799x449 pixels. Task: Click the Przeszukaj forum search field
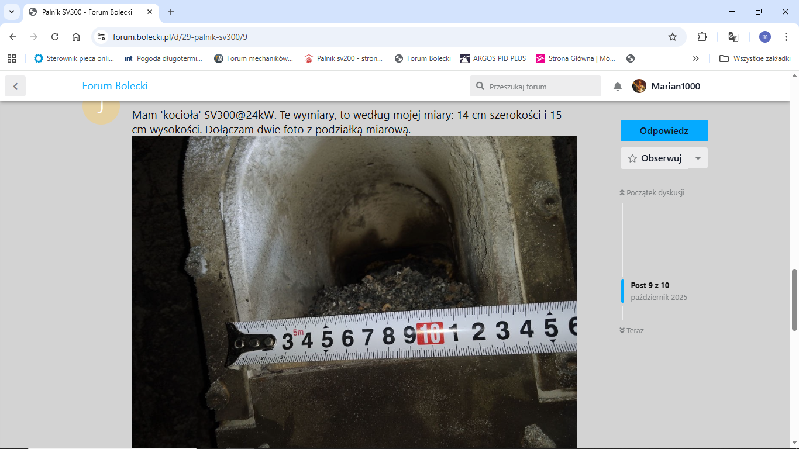[541, 87]
